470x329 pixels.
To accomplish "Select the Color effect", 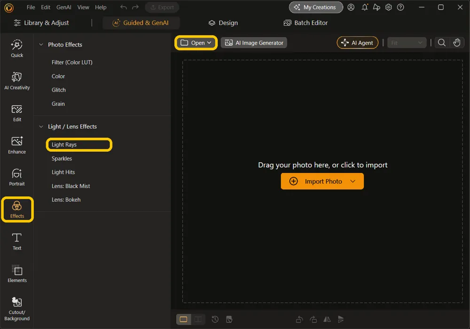I will (58, 76).
